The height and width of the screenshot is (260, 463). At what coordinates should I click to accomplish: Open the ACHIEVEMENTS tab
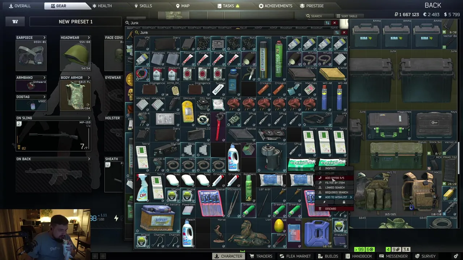pos(276,6)
